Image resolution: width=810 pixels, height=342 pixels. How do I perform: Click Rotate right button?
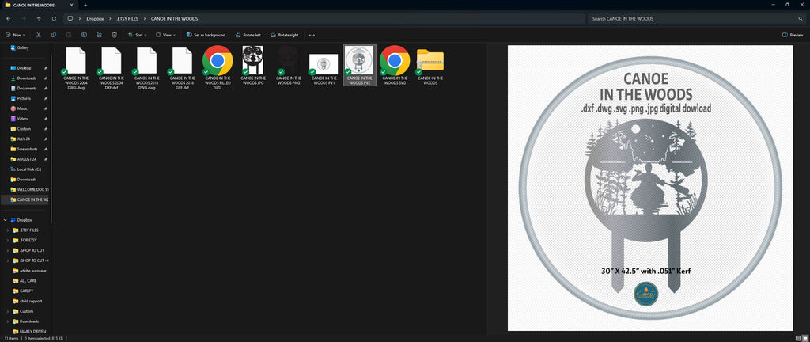click(285, 35)
